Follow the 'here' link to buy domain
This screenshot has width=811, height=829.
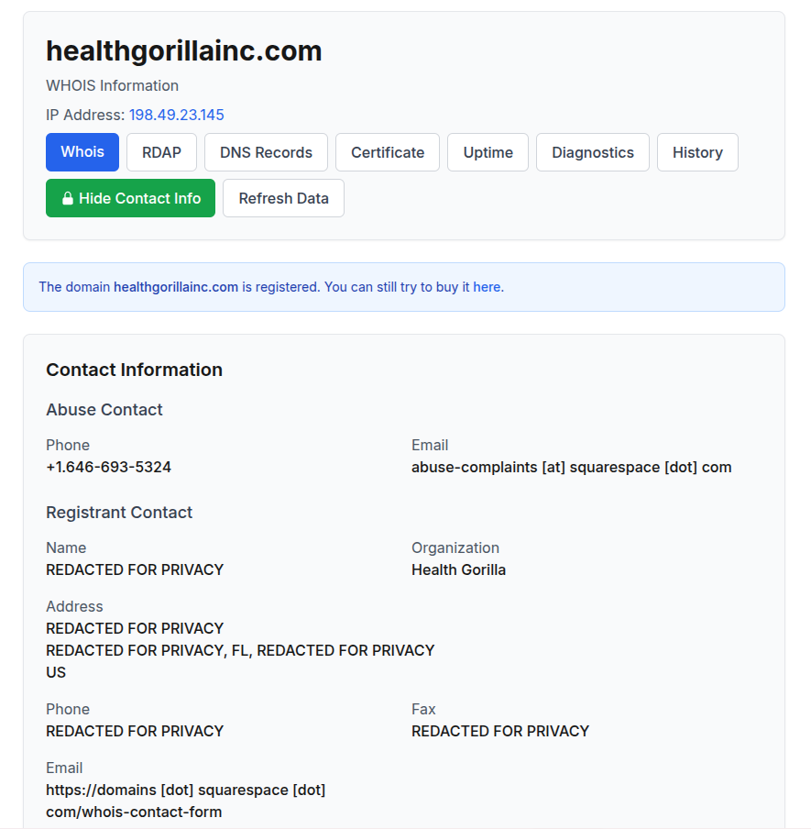[x=487, y=287]
